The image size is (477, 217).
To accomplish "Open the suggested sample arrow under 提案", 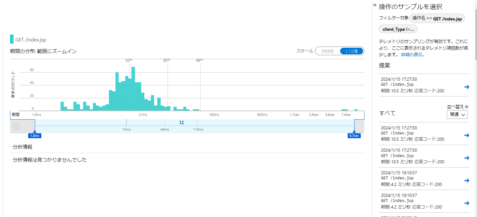I will point(467,87).
